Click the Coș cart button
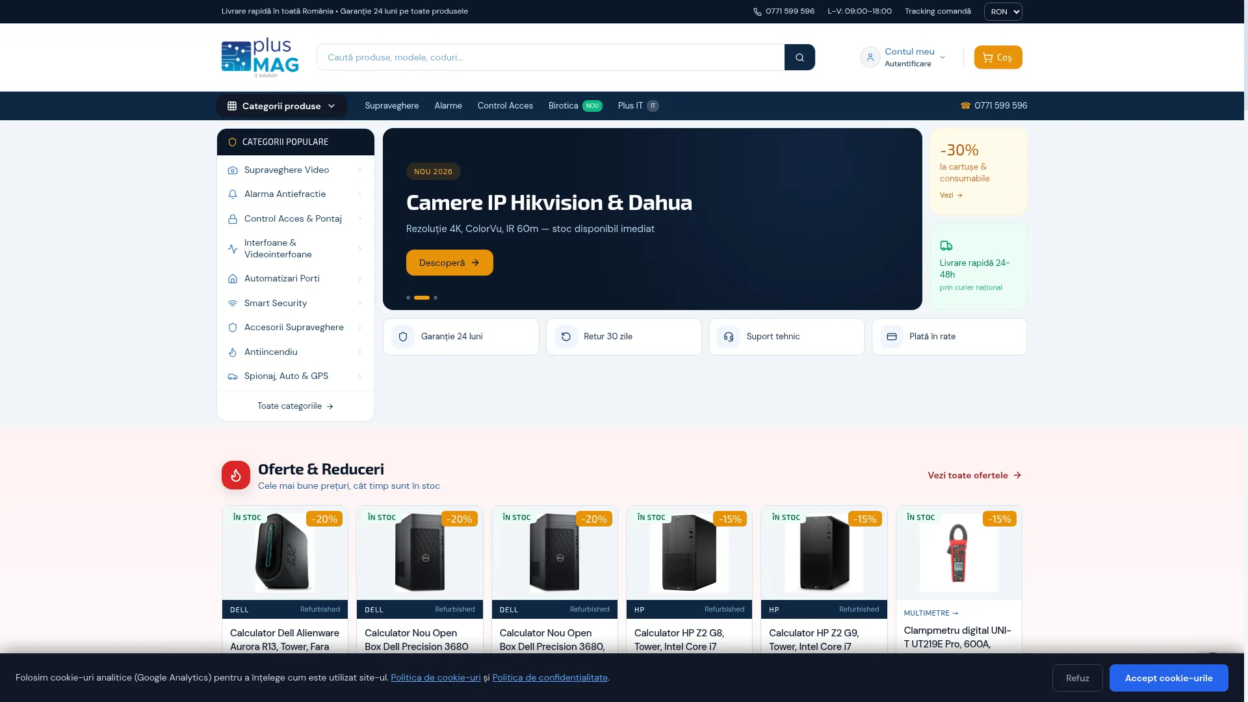The height and width of the screenshot is (702, 1248). [998, 57]
